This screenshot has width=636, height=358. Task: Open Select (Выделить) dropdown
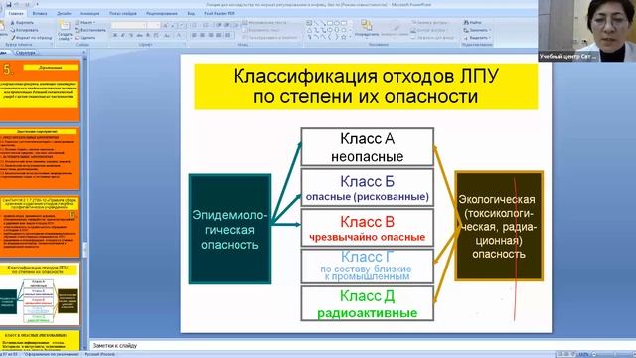477,38
